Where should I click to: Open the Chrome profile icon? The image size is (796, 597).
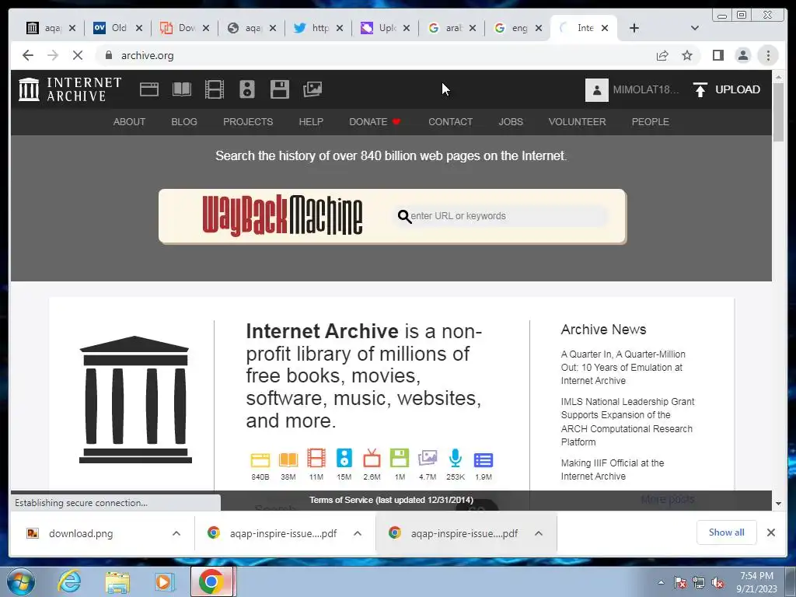pos(742,55)
